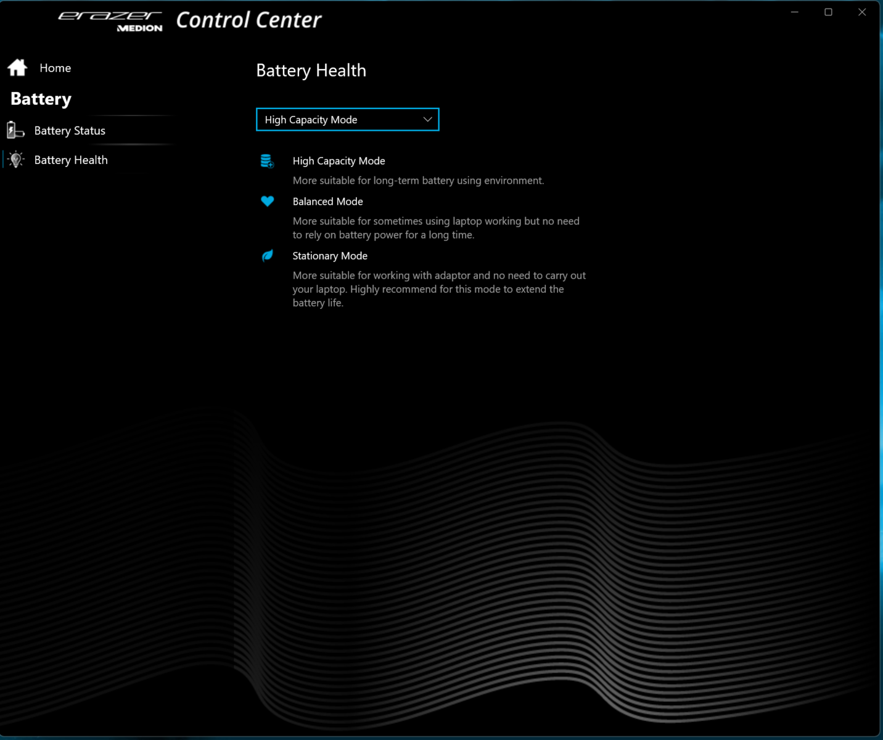
Task: Click the Home house icon
Action: 17,67
